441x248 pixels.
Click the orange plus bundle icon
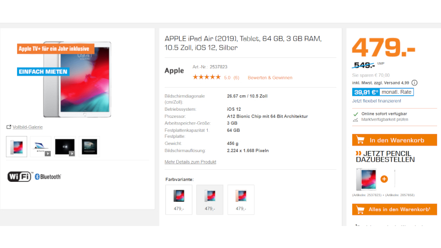(x=384, y=179)
